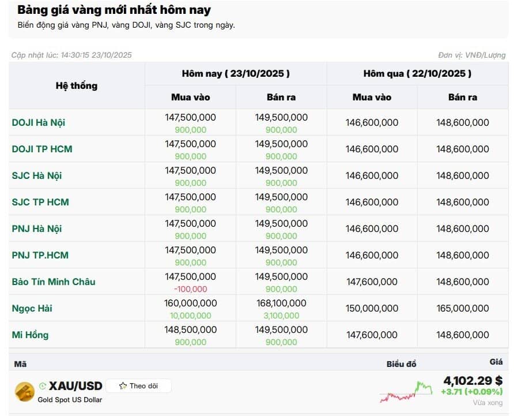Open the SJC Hà Nội link
514x416 pixels.
click(37, 175)
